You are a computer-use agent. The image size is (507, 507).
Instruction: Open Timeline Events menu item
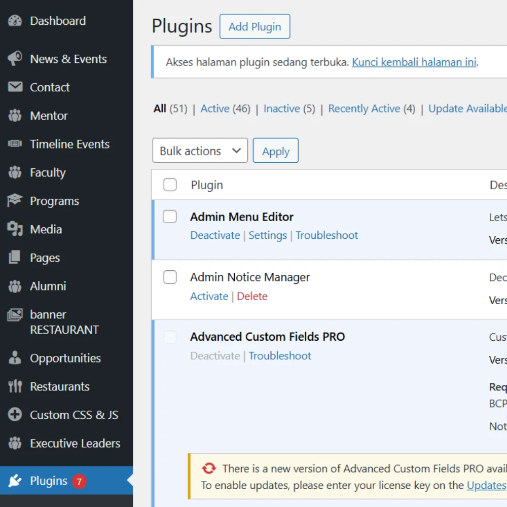(x=69, y=144)
